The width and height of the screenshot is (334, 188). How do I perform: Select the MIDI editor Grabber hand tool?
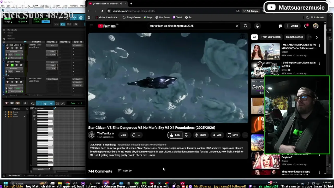pyautogui.click(x=51, y=104)
